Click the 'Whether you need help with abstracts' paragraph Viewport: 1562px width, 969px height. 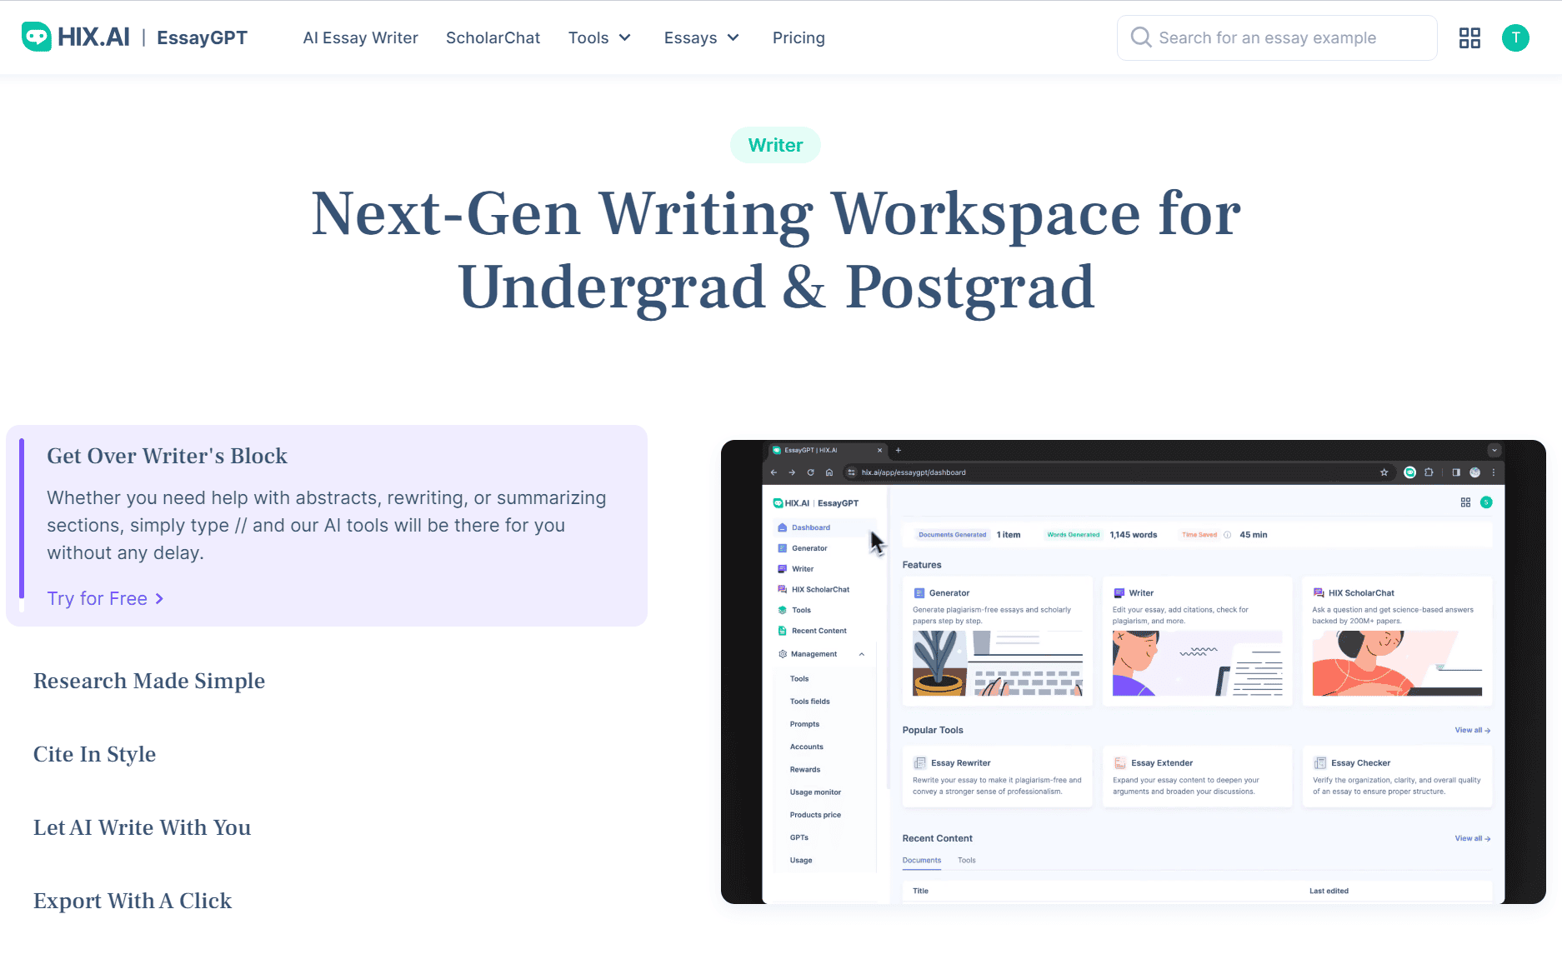327,525
